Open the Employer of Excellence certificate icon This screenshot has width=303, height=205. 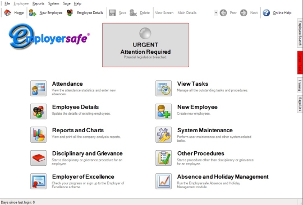[x=38, y=181]
